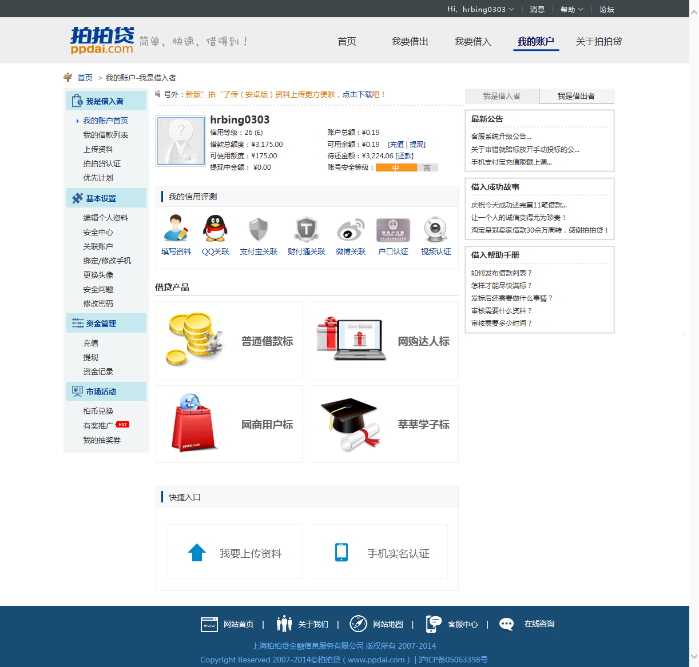Go to 首页 in main navigation
Viewport: 699px width, 667px height.
pos(347,41)
